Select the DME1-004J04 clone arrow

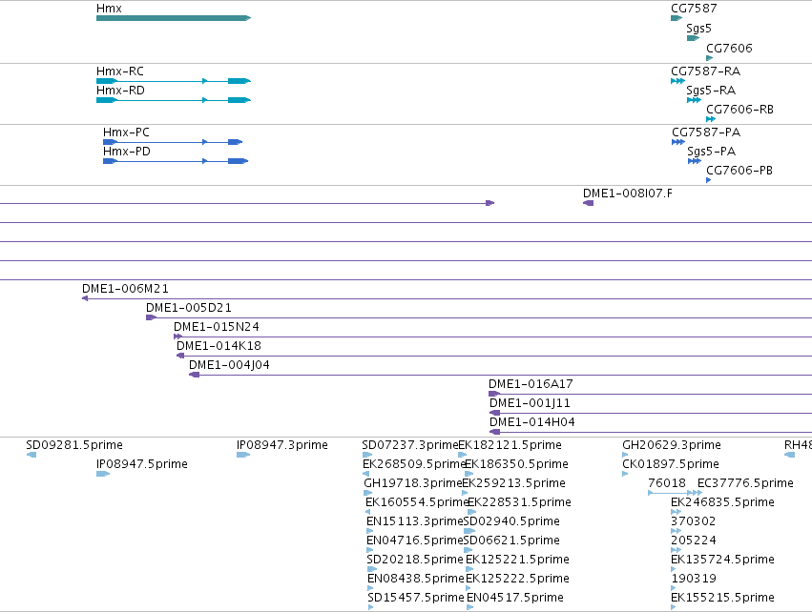pos(195,375)
